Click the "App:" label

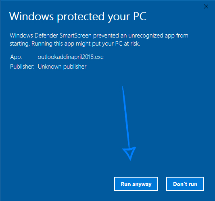pyautogui.click(x=16, y=57)
